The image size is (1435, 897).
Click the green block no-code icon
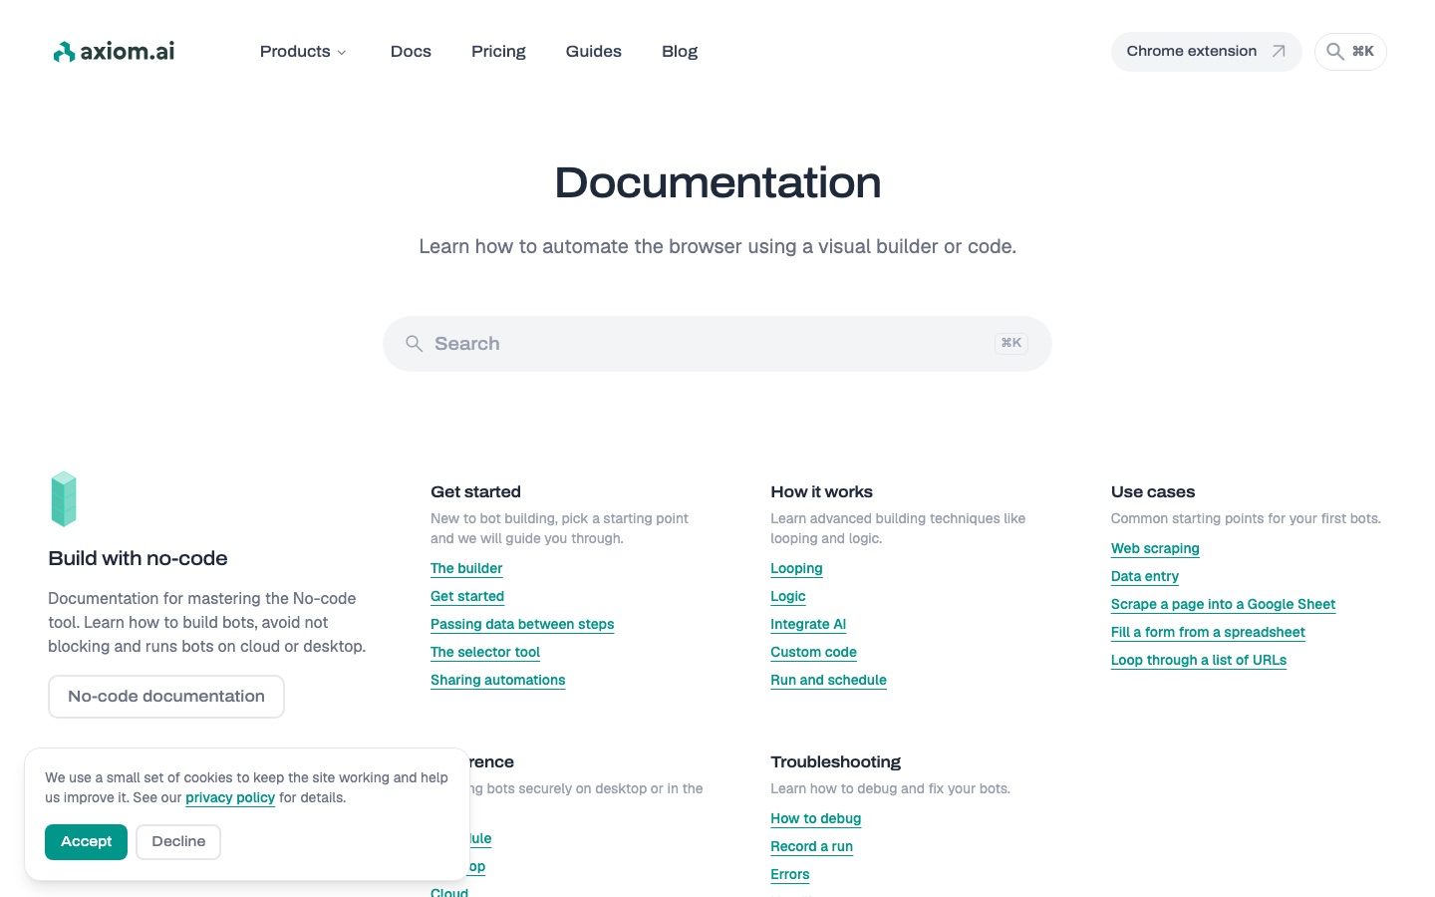pos(64,498)
